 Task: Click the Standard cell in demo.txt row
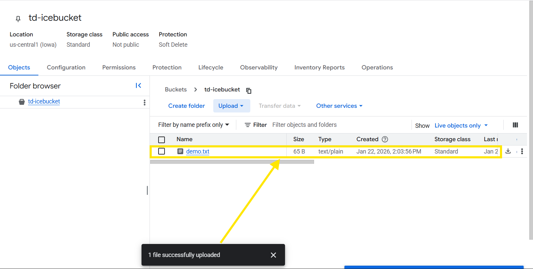(x=446, y=152)
